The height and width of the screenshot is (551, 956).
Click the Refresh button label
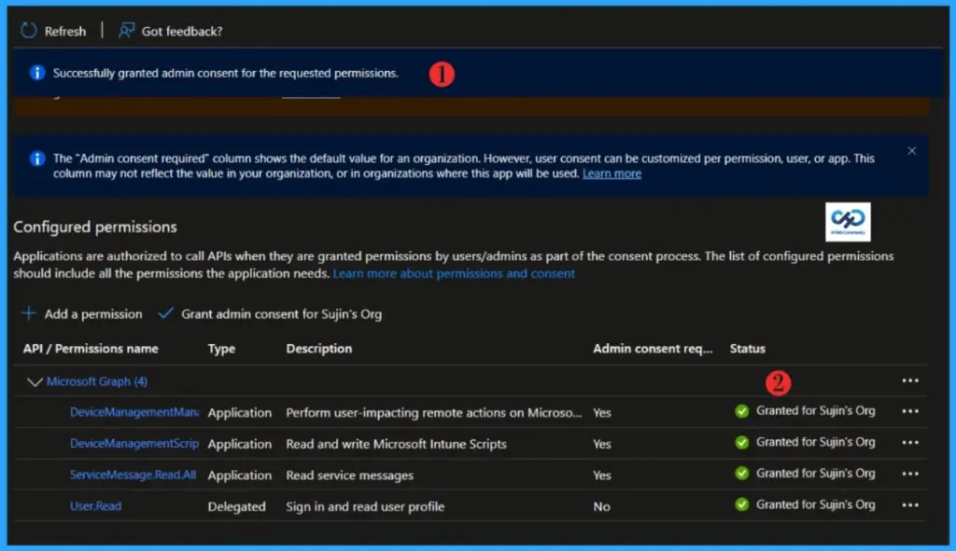(65, 31)
